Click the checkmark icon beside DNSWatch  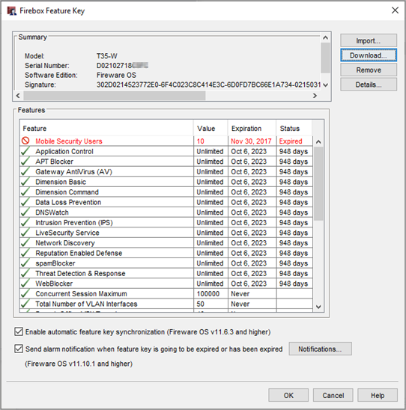pos(25,212)
